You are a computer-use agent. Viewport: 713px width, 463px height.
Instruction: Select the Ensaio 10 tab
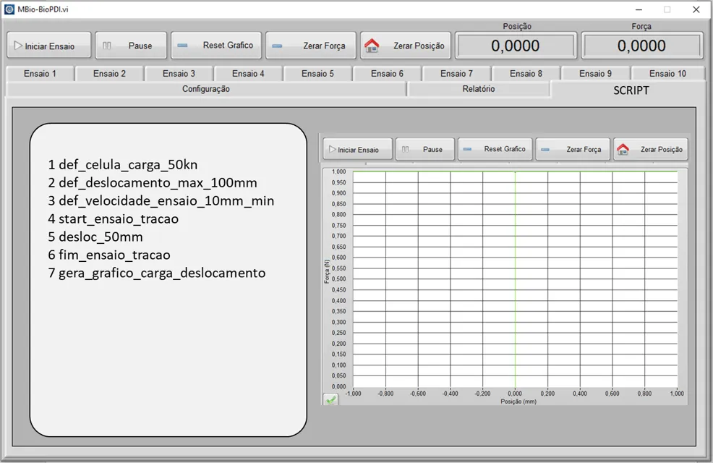pyautogui.click(x=667, y=73)
